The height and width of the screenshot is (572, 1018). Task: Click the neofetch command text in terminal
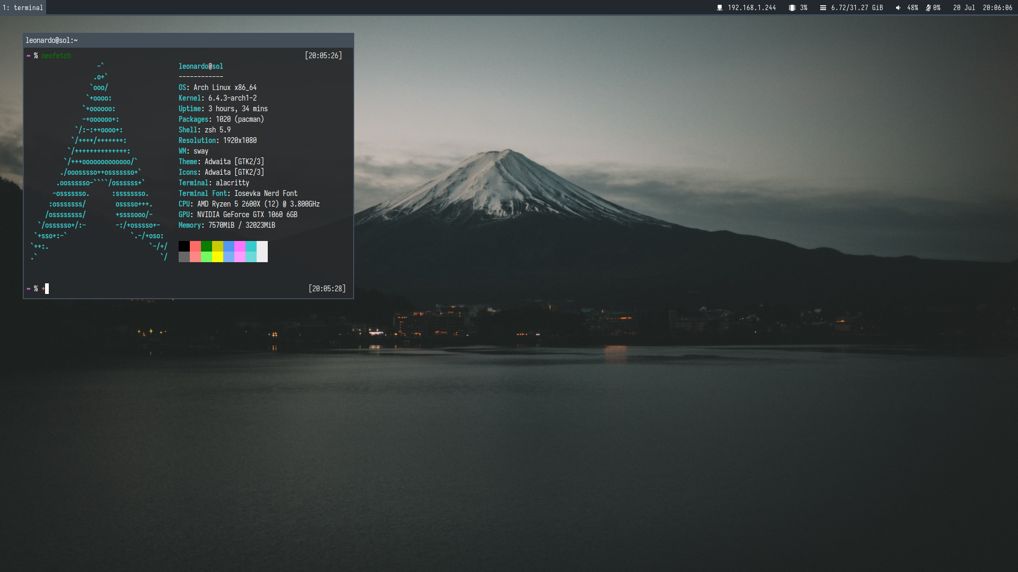pyautogui.click(x=56, y=56)
